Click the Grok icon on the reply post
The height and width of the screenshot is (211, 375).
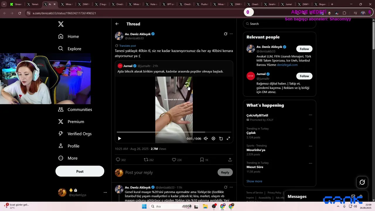pyautogui.click(x=226, y=187)
